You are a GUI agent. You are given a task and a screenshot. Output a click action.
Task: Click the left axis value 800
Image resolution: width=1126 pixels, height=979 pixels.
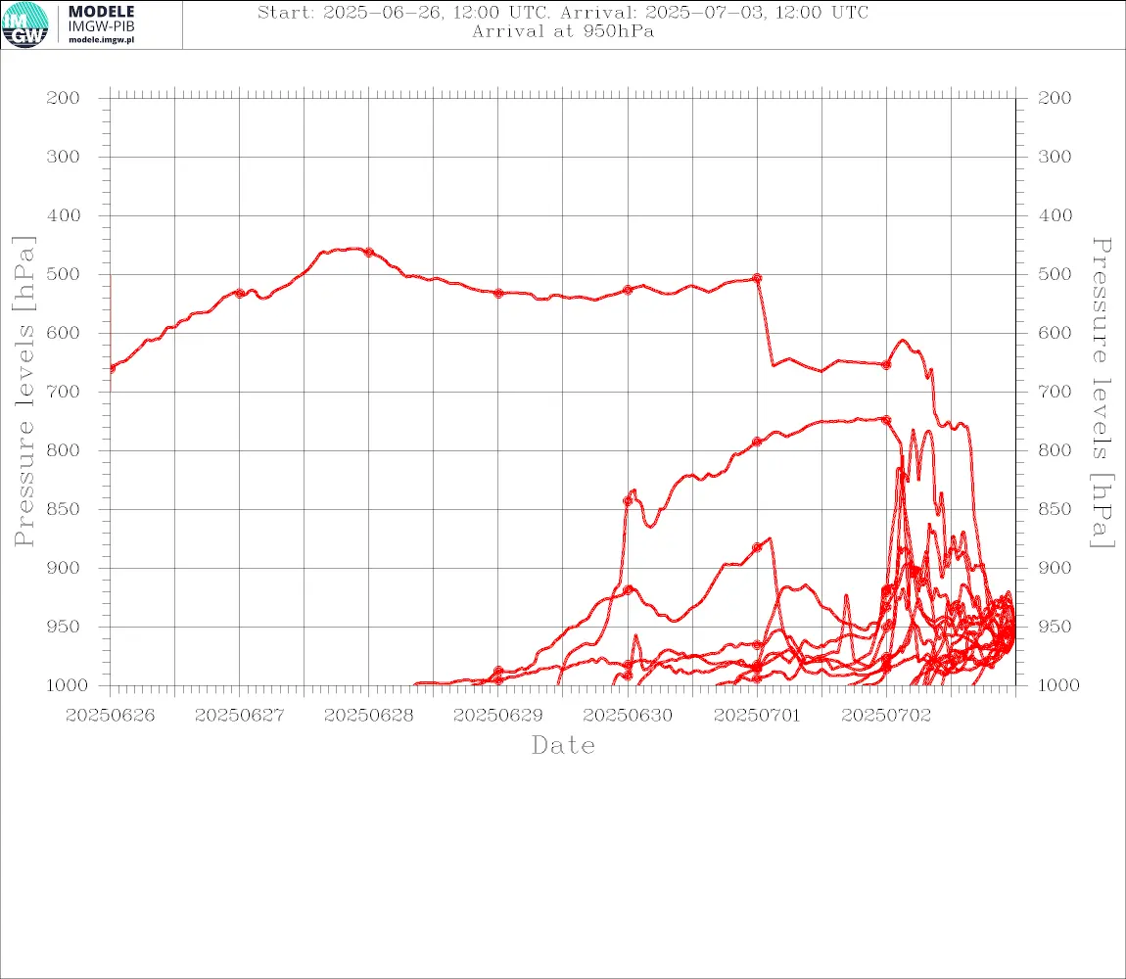[64, 451]
